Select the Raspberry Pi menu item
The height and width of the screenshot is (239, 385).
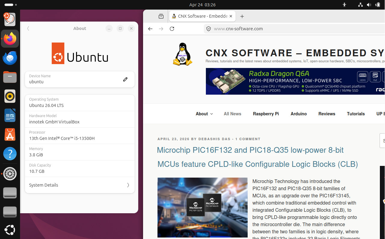pos(266,114)
